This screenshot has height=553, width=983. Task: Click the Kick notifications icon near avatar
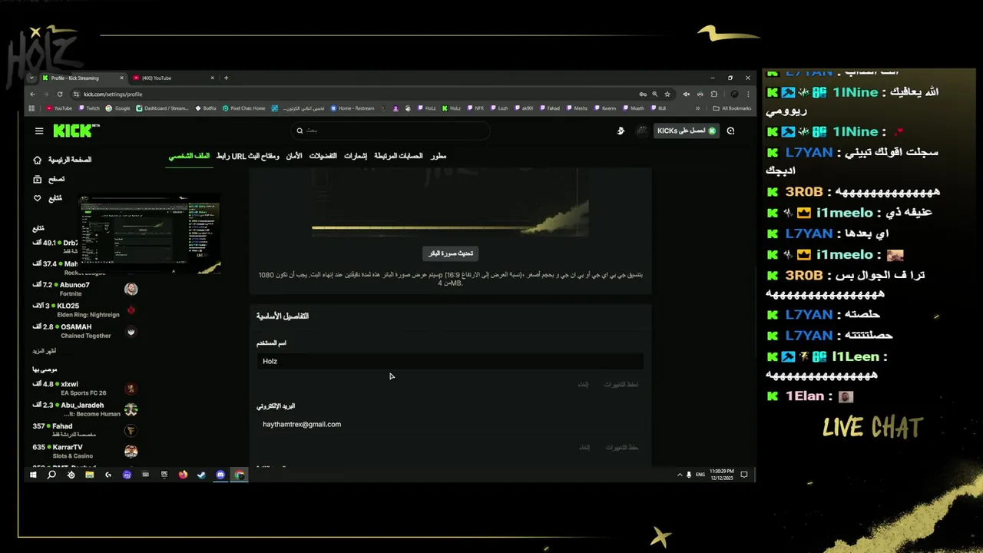(x=621, y=131)
